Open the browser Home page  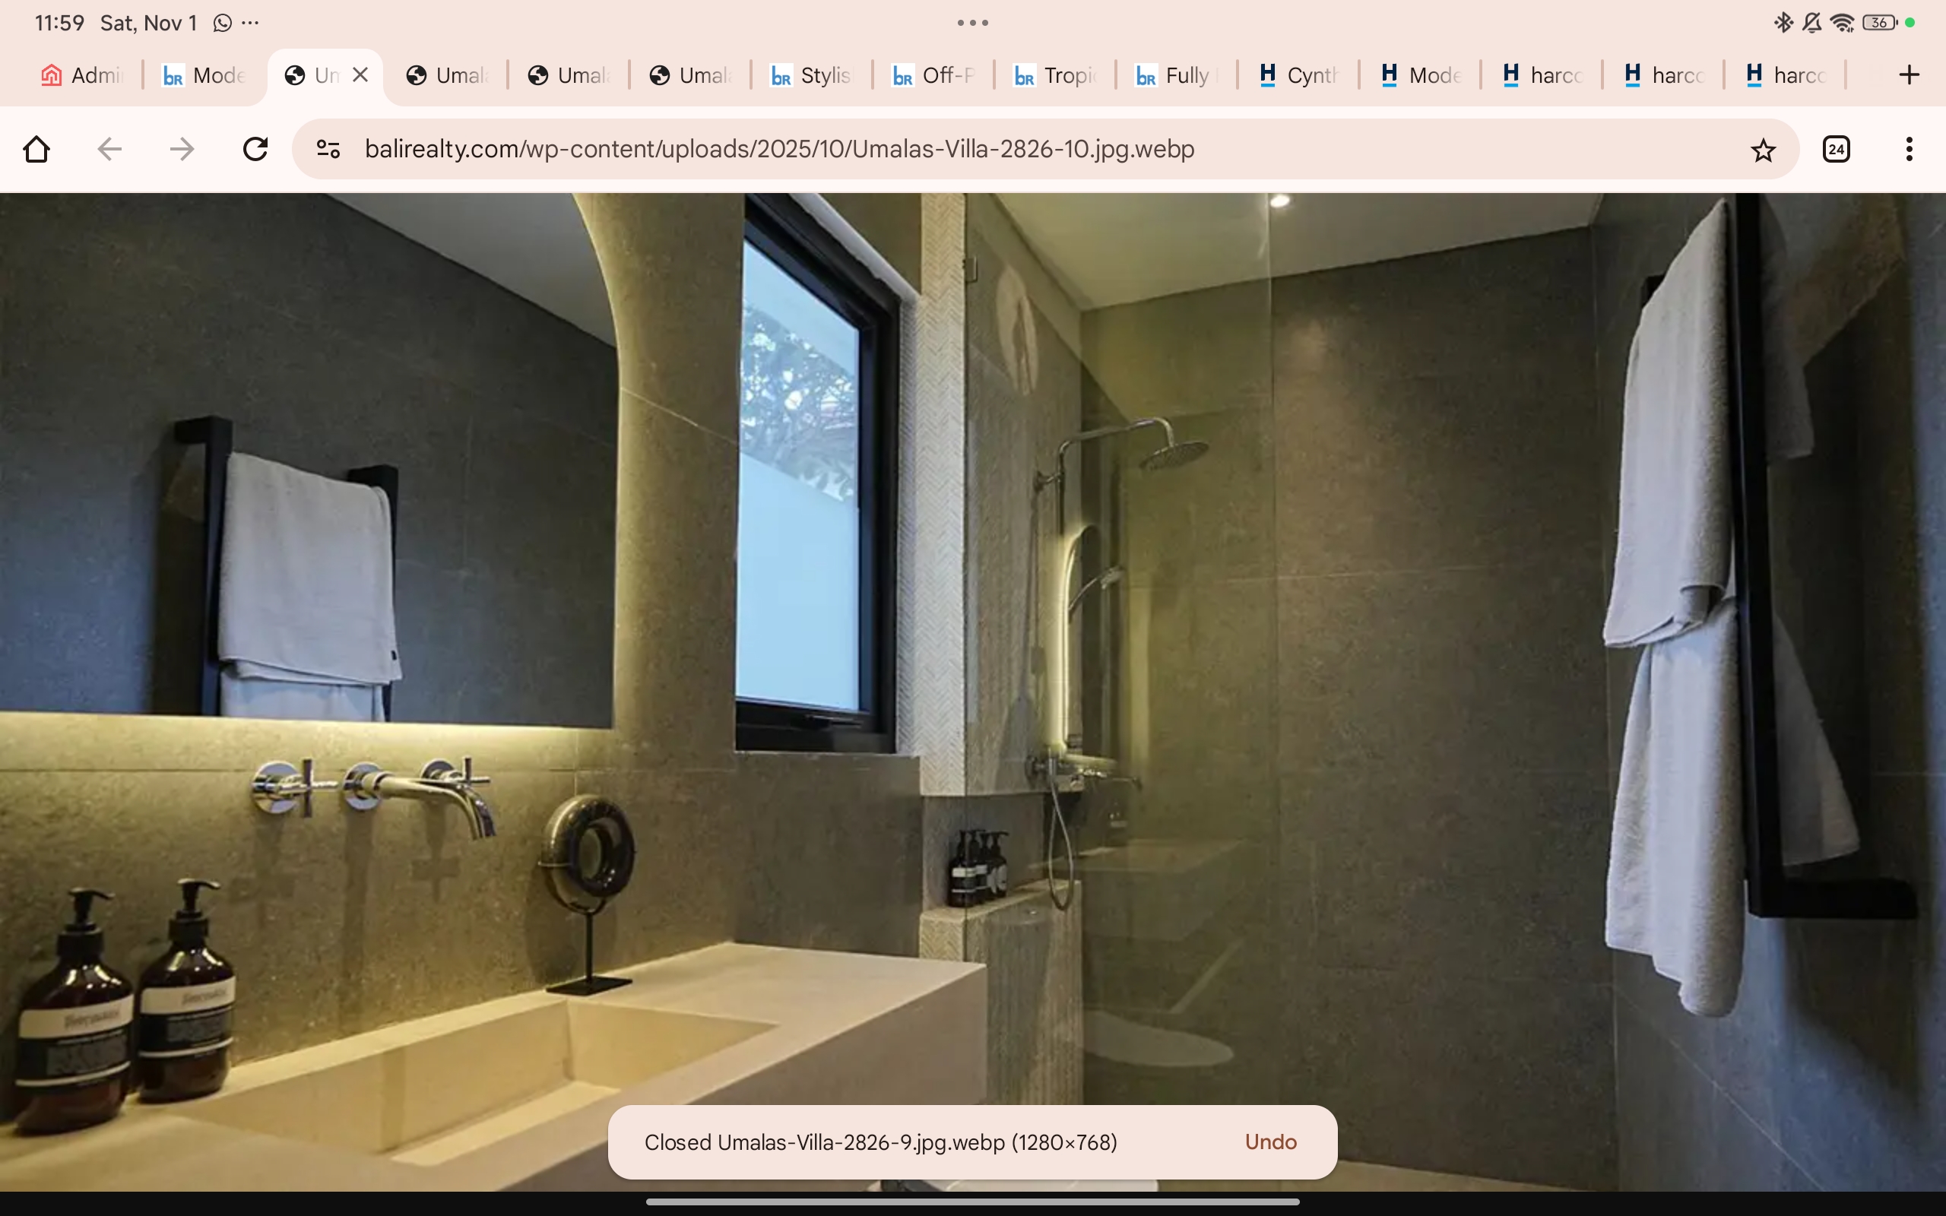(x=36, y=149)
